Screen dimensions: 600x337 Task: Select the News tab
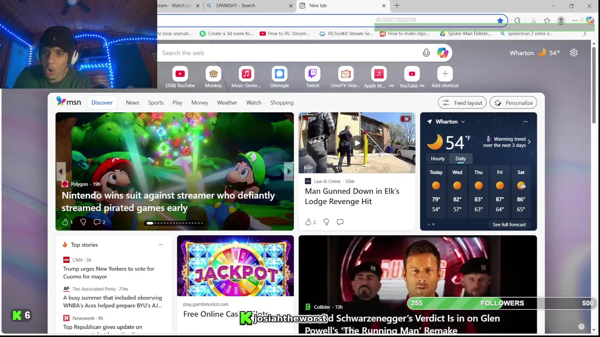coord(132,103)
